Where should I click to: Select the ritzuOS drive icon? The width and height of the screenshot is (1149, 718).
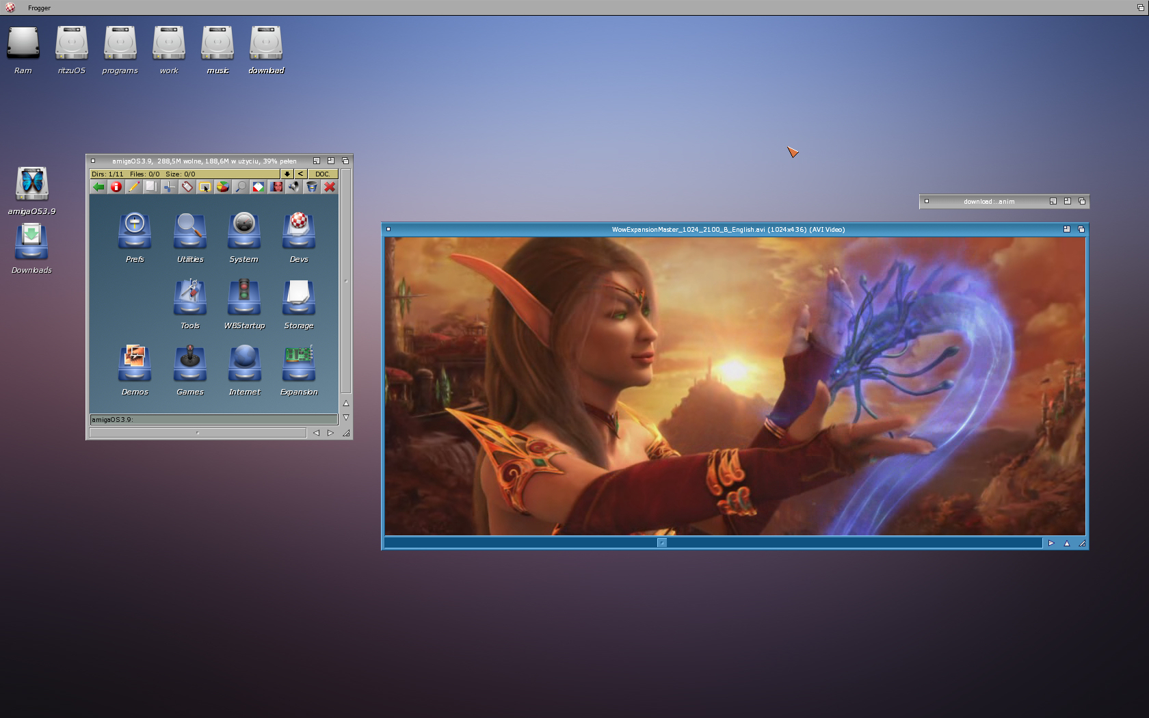[72, 50]
